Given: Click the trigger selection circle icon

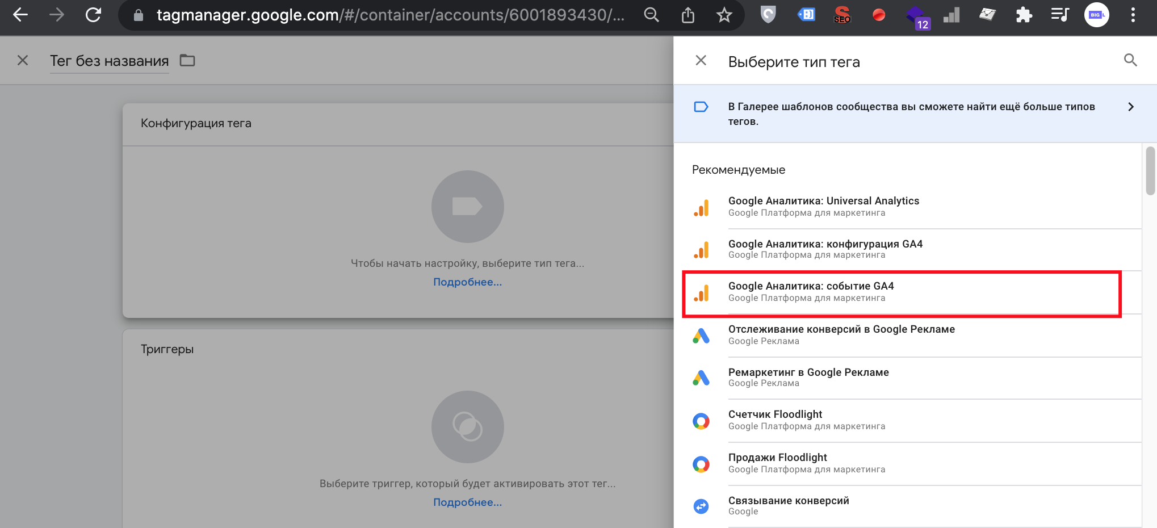Looking at the screenshot, I should pos(467,427).
